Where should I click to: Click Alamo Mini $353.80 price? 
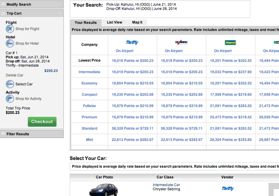pos(231,140)
